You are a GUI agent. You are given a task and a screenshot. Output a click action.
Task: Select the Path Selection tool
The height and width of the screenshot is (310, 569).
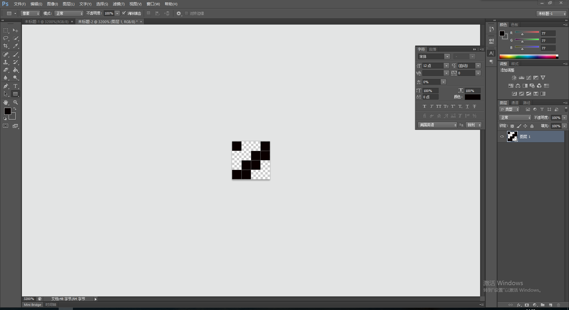pyautogui.click(x=6, y=94)
